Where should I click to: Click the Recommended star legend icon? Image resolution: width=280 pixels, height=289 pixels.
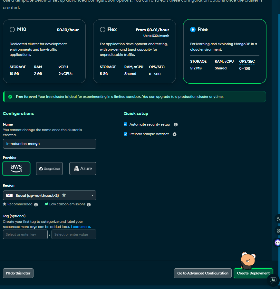[x=5, y=204]
